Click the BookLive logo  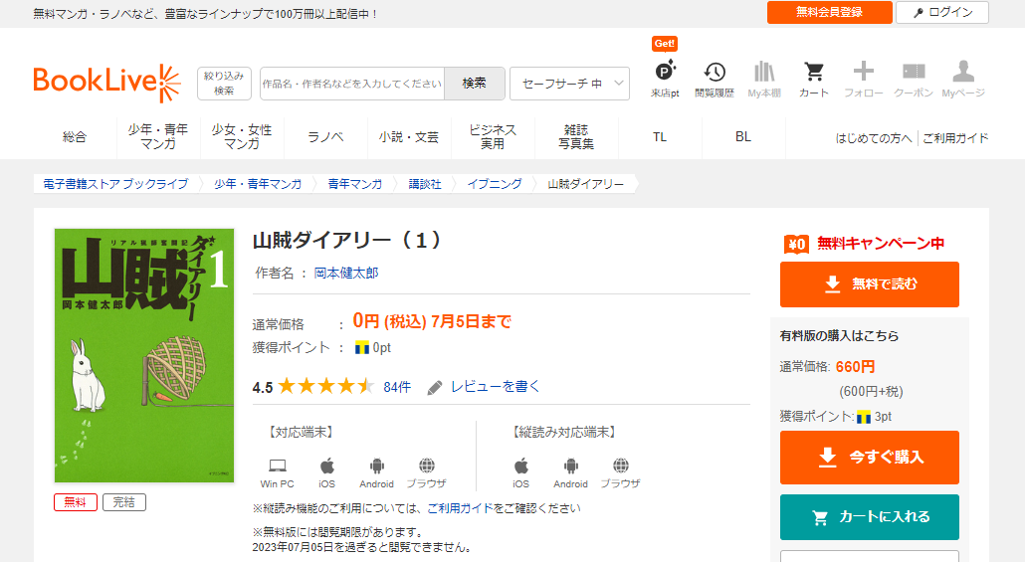click(x=106, y=84)
